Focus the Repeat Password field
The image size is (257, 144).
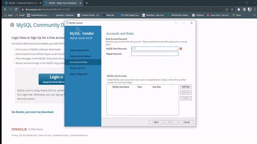155,54
